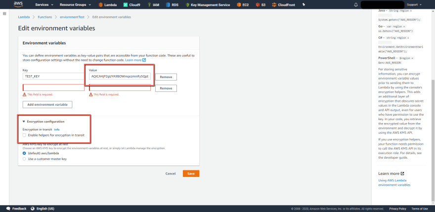Open the Lambda shortcut in top bar
The height and width of the screenshot is (212, 435).
coord(108,5)
